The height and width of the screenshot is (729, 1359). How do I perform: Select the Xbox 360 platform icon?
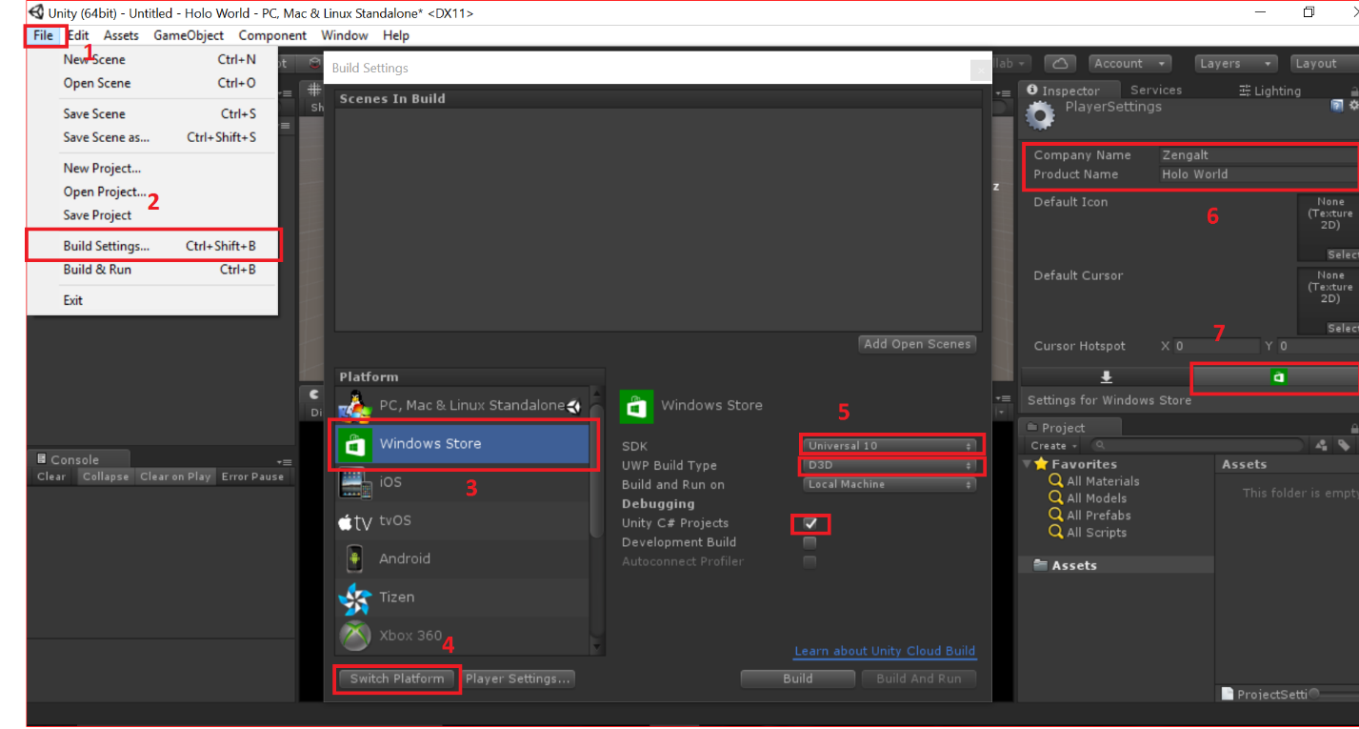point(355,636)
